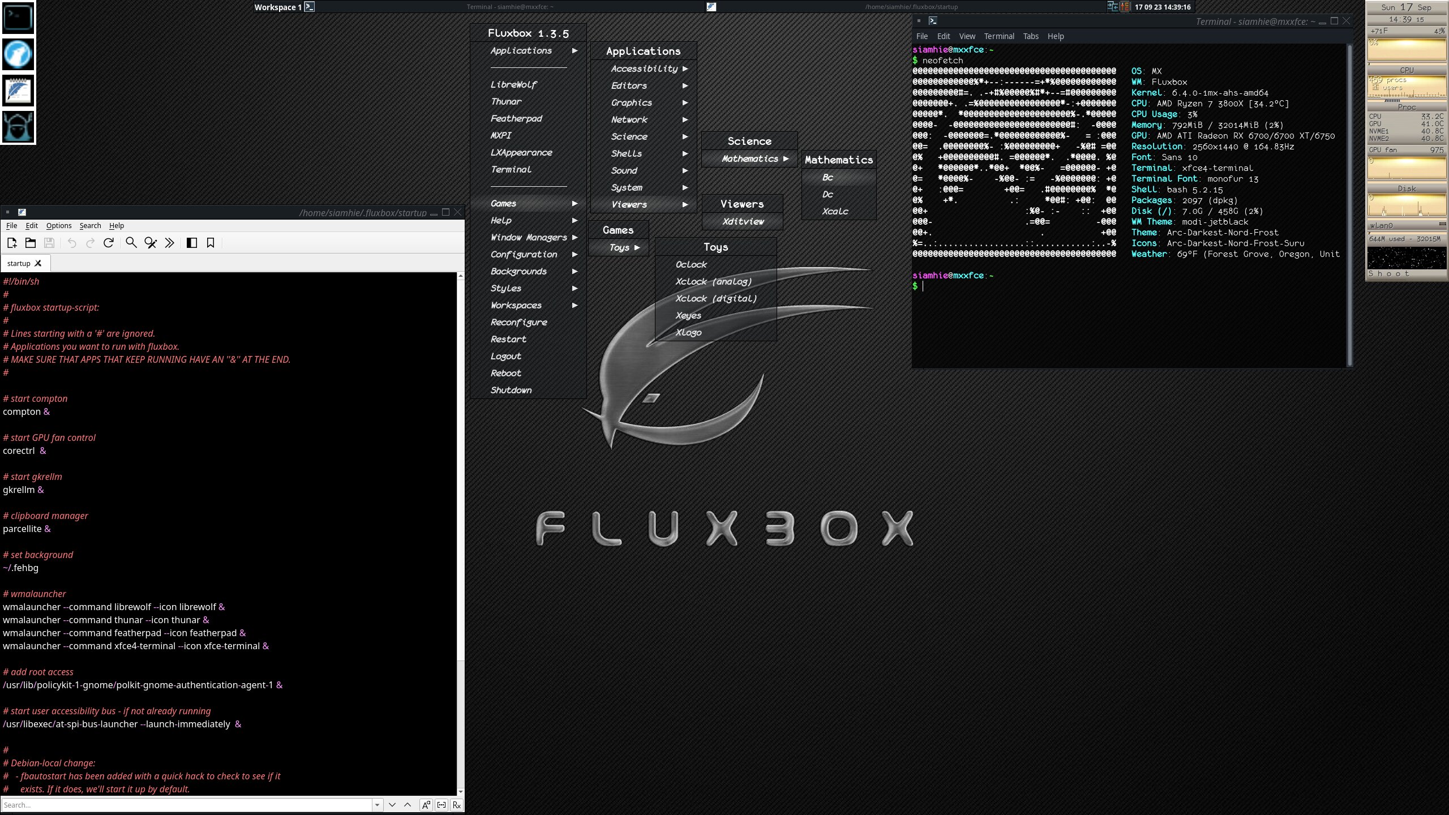Viewport: 1449px width, 815px height.
Task: Expand Graphics submenu under Applications
Action: pyautogui.click(x=644, y=102)
